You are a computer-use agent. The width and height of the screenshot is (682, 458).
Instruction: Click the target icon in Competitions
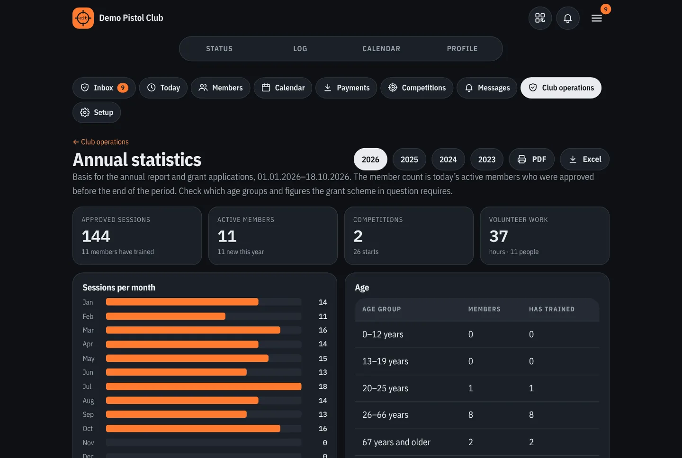pyautogui.click(x=393, y=88)
